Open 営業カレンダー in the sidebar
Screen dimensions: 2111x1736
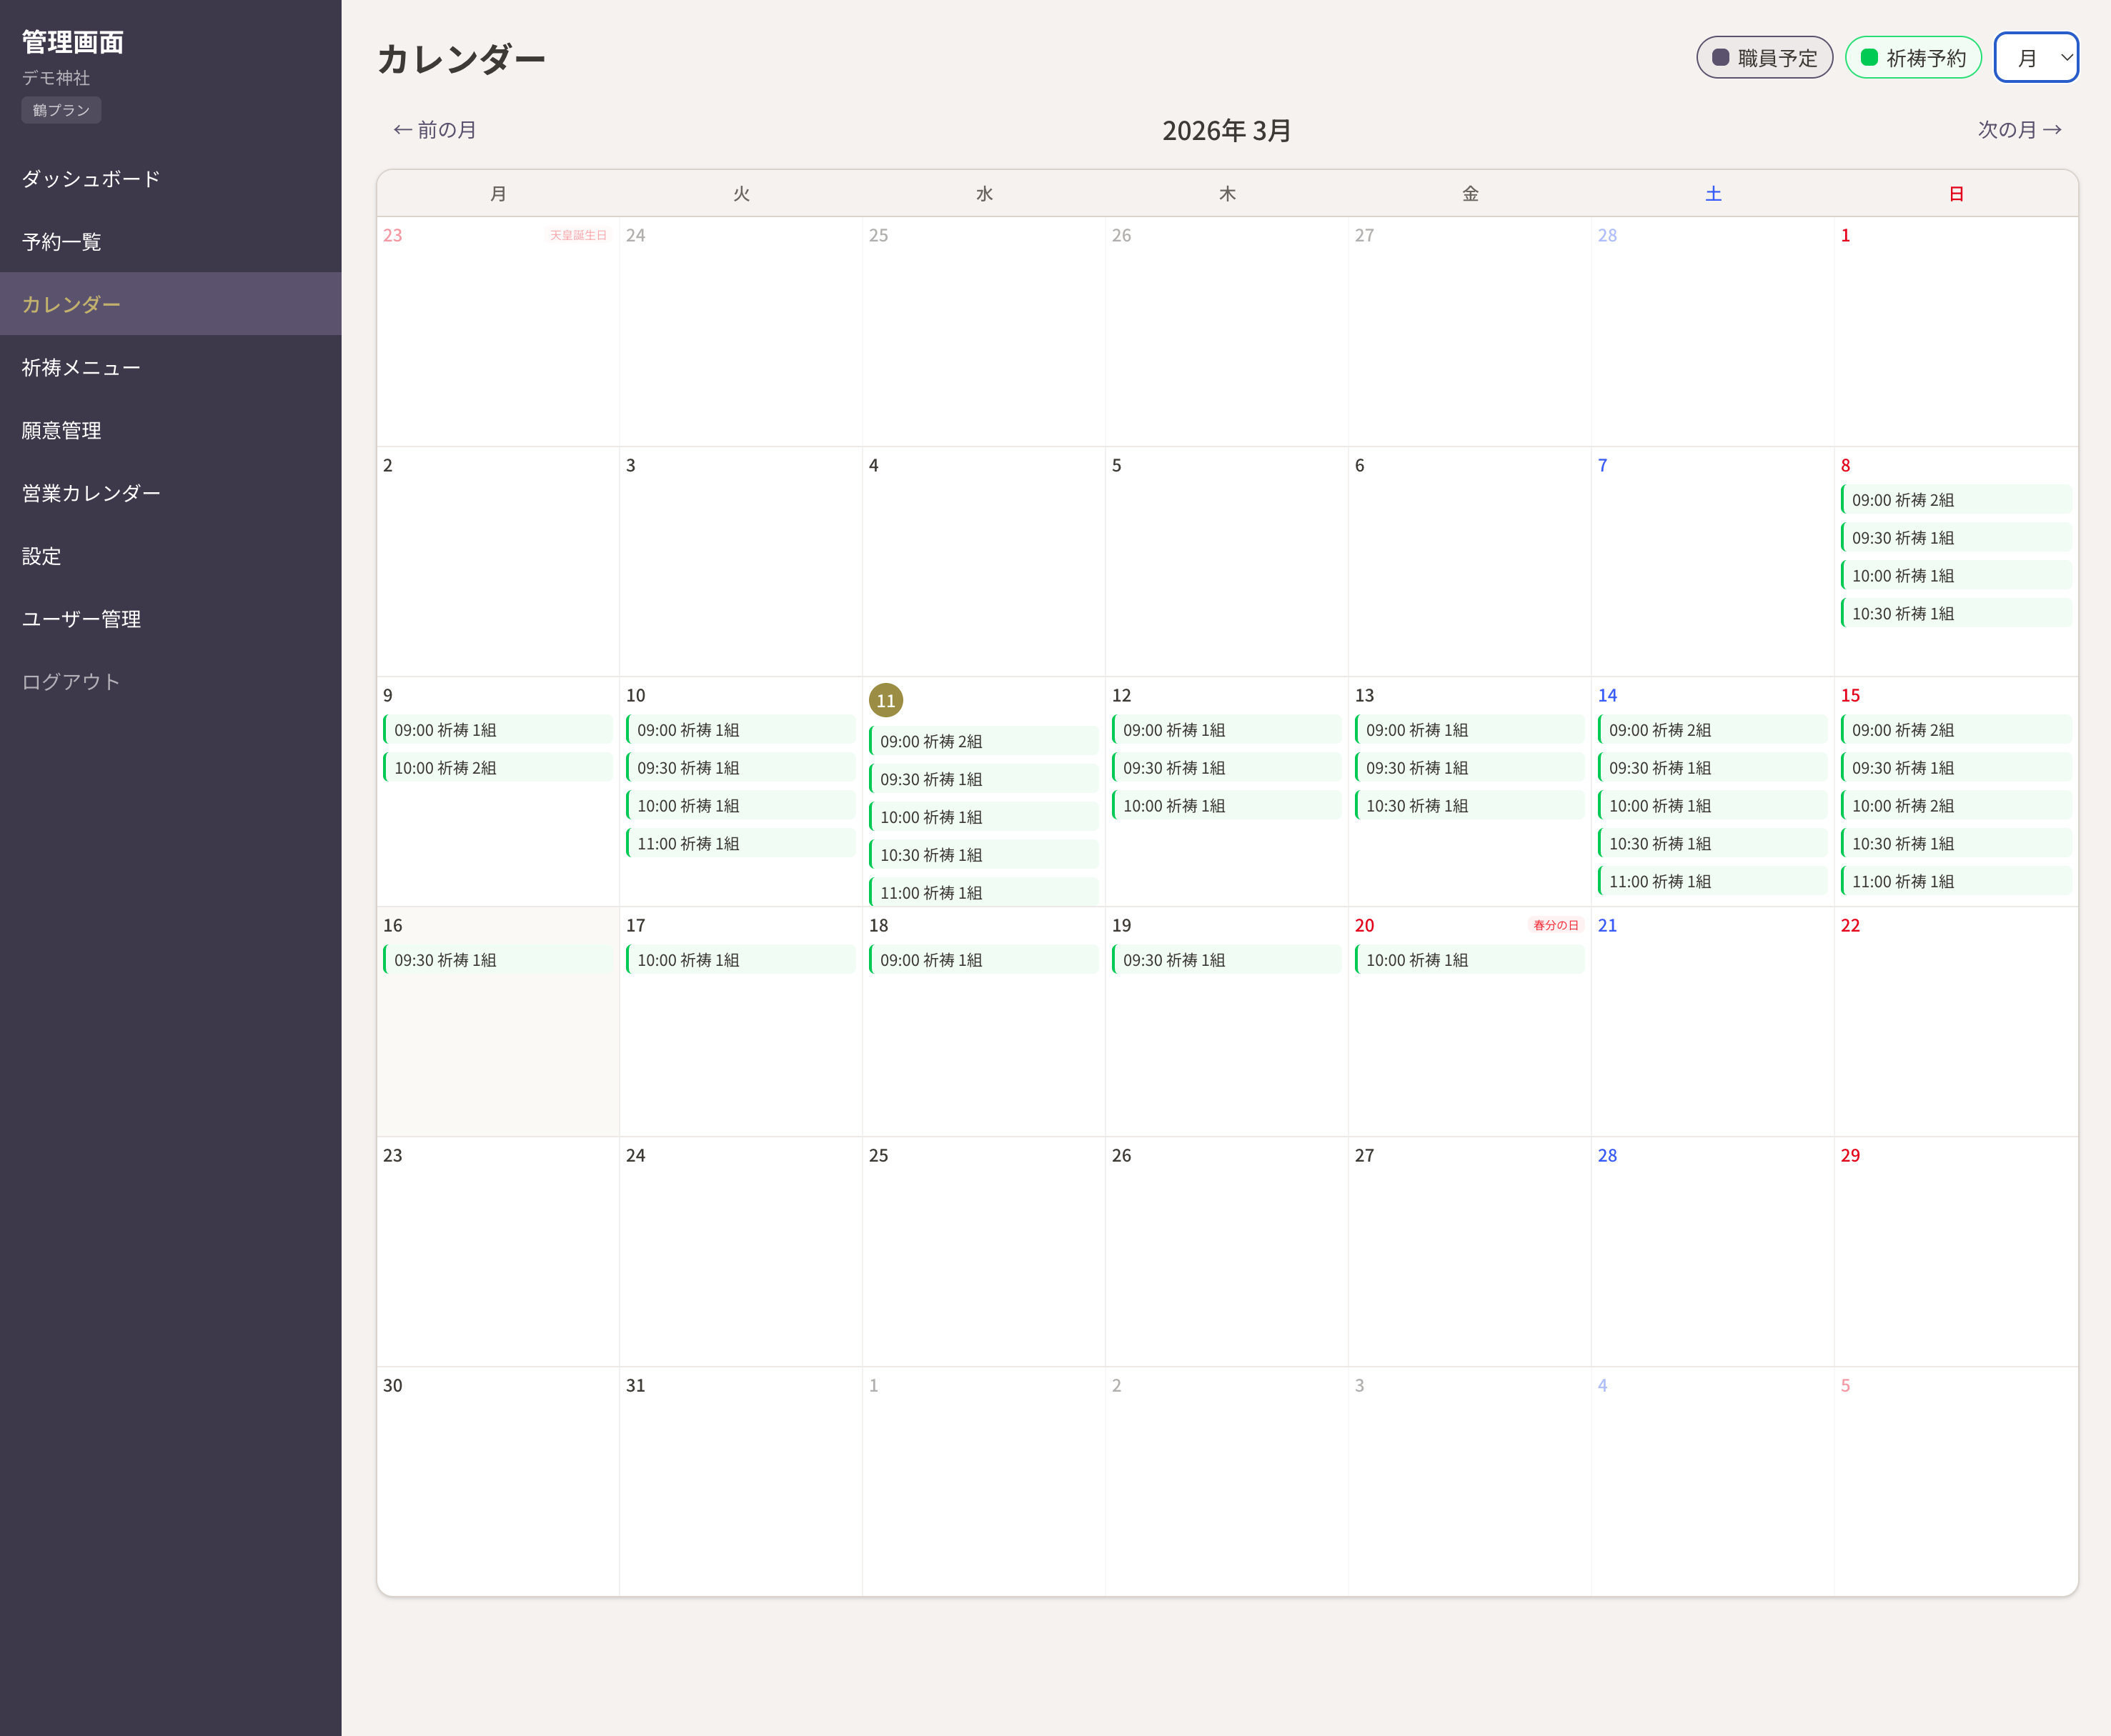91,494
